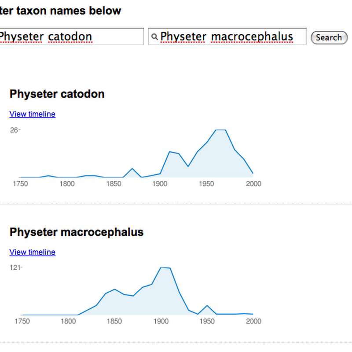Click the 26 y-axis label on catodon chart
Screen dimensions: 352x352
coord(14,130)
